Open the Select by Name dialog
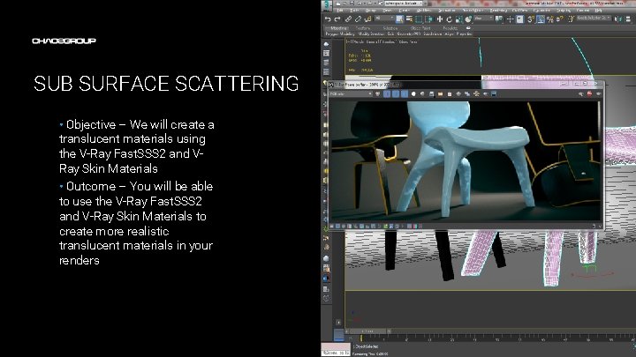This screenshot has width=636, height=357. 409,19
